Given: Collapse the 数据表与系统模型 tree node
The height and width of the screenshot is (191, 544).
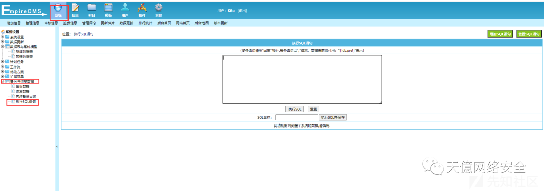Looking at the screenshot, I should point(3,46).
